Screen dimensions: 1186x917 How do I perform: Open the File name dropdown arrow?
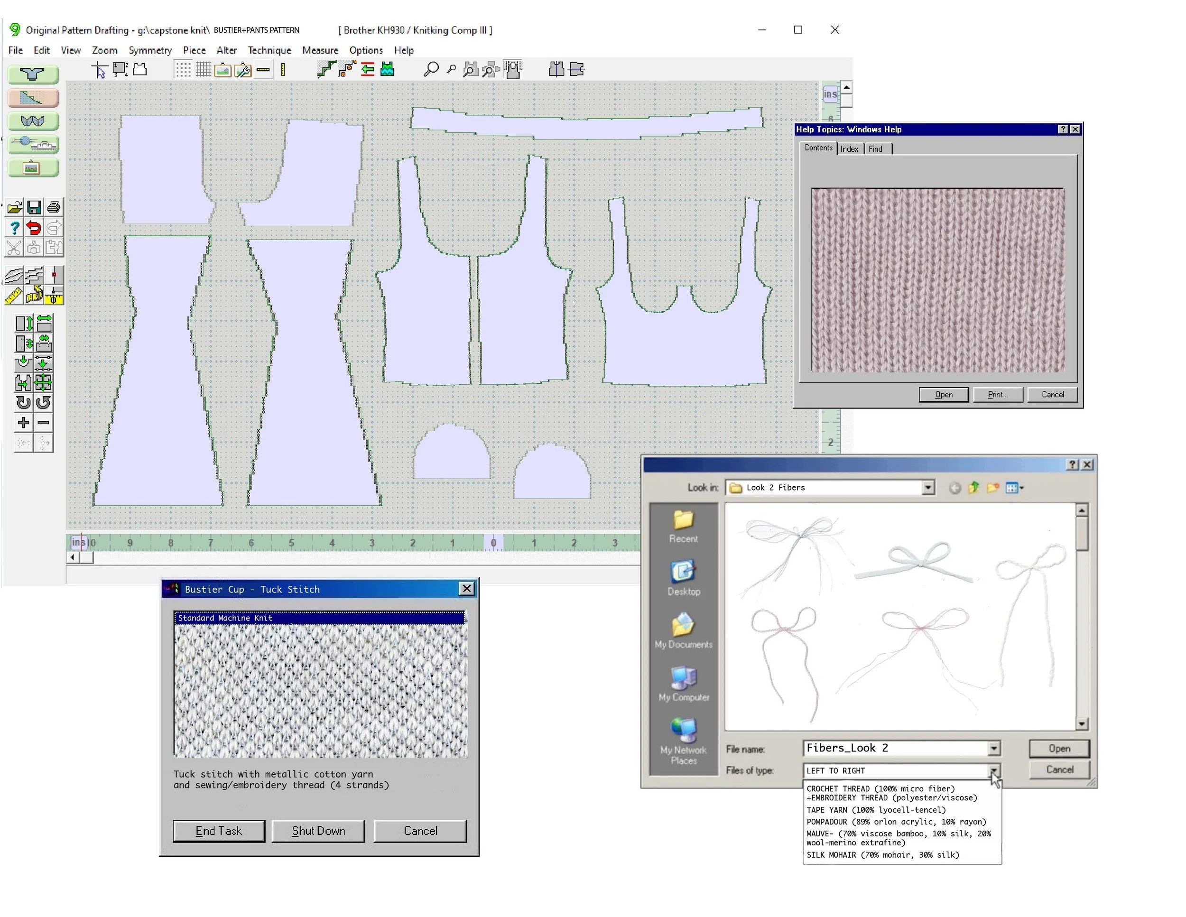(993, 749)
